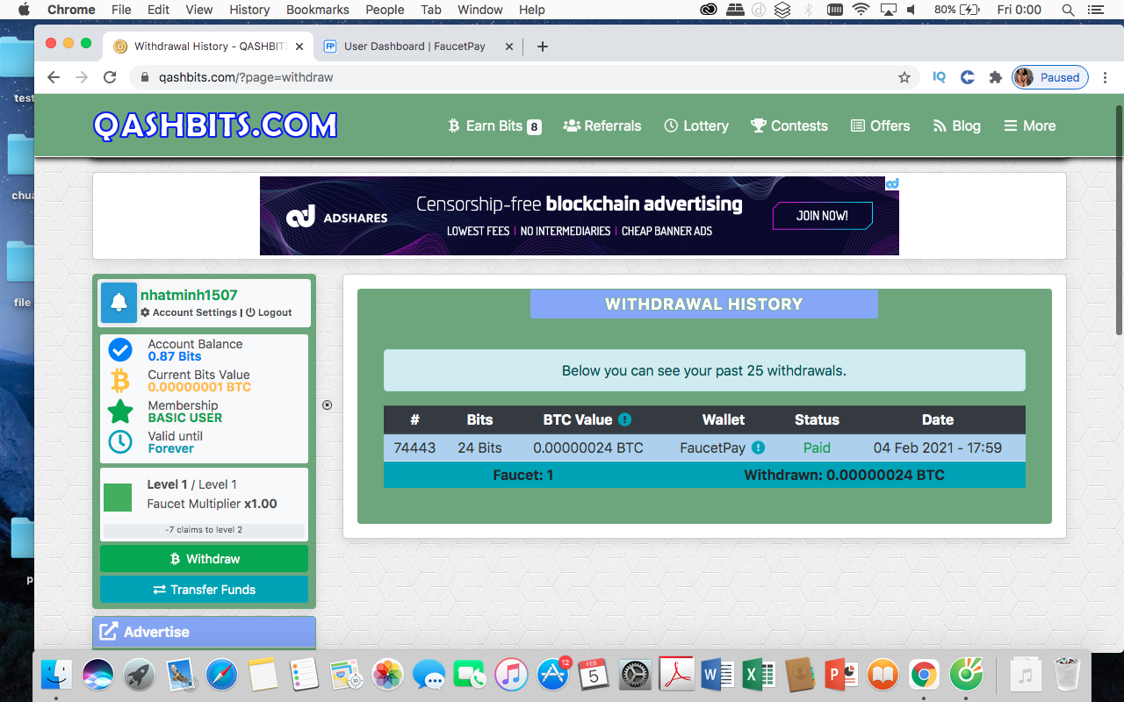The height and width of the screenshot is (702, 1124).
Task: Open a new tab with the plus button
Action: 542,47
